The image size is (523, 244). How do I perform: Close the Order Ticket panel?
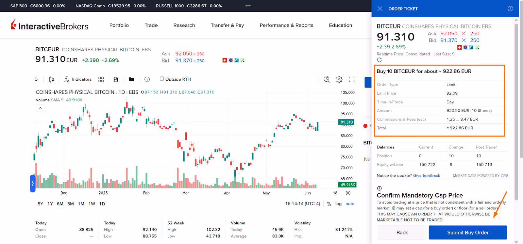pos(380,9)
